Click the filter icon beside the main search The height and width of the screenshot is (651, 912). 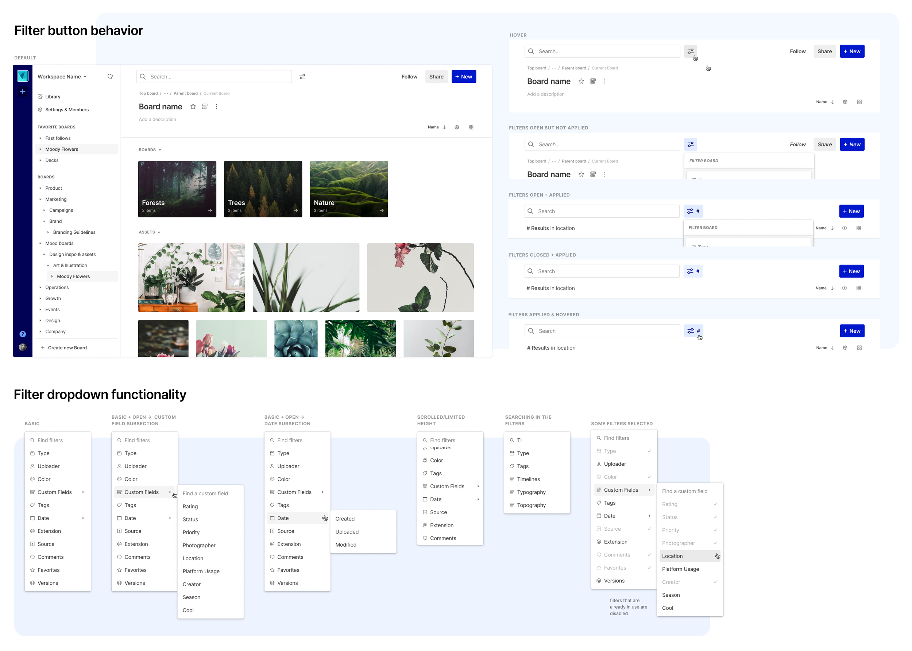[302, 77]
